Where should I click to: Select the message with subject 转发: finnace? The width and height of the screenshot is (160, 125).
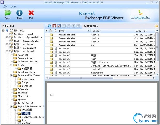100,62
